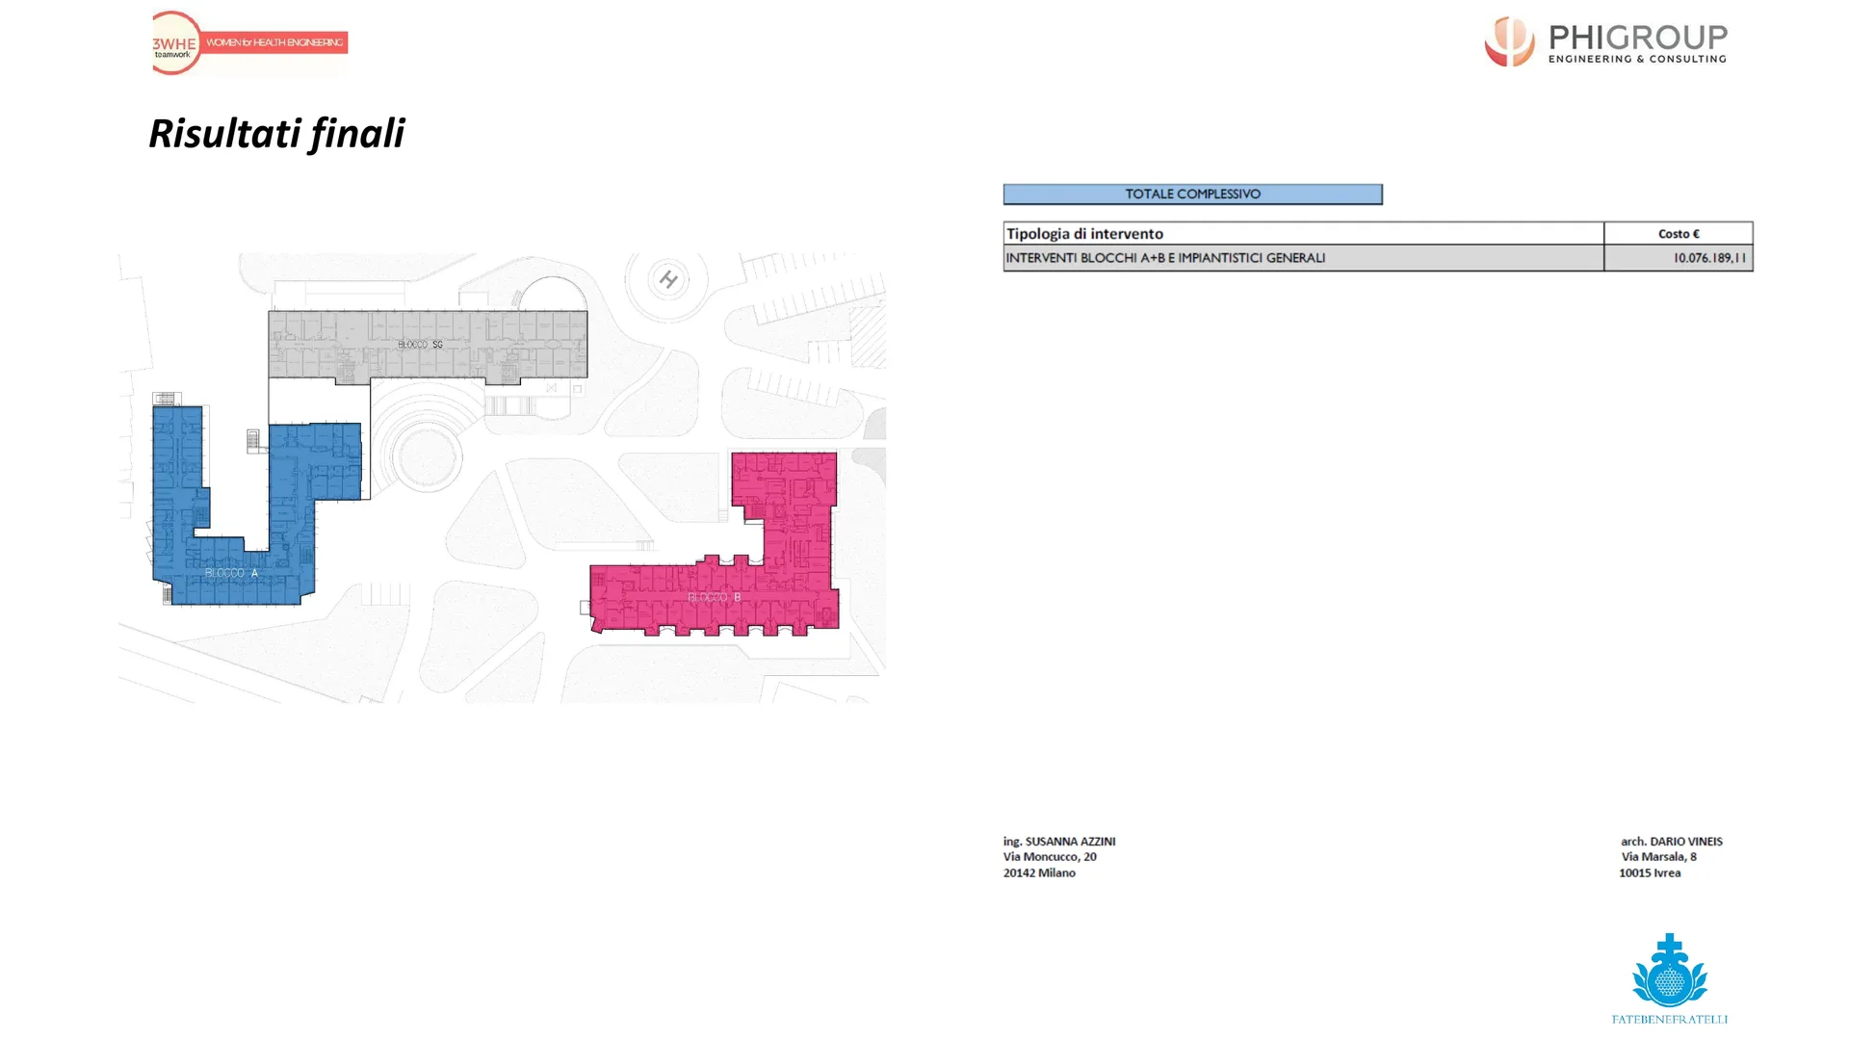The image size is (1849, 1040).
Task: Select the 'ing. SUSANNA AZZINI' name line
Action: (1059, 842)
